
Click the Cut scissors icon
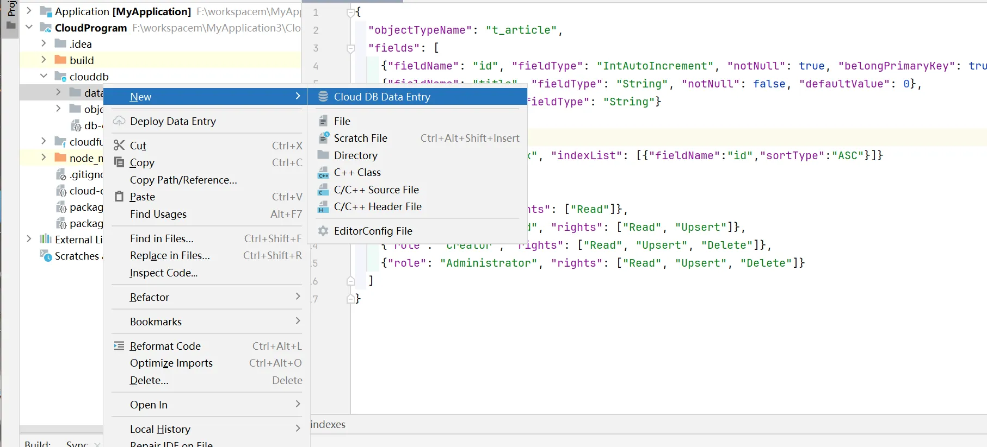click(x=119, y=146)
